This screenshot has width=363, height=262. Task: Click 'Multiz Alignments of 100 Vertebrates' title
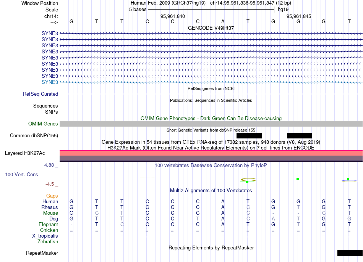point(211,190)
